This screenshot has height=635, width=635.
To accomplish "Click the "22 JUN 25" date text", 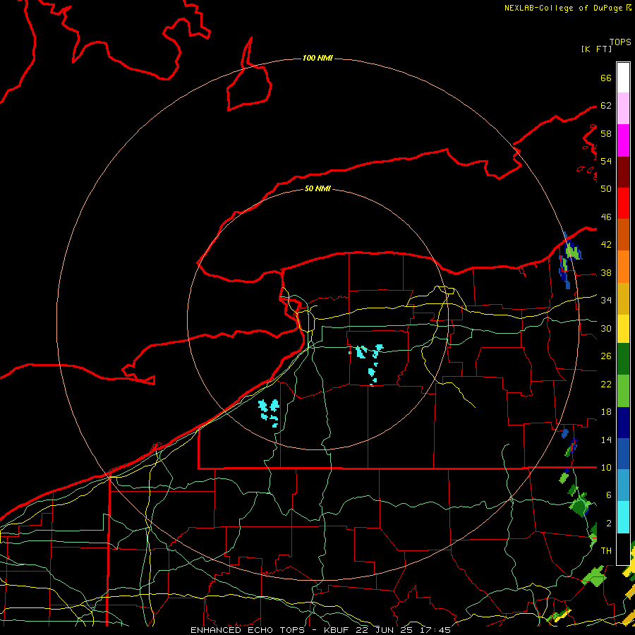I will pyautogui.click(x=385, y=630).
